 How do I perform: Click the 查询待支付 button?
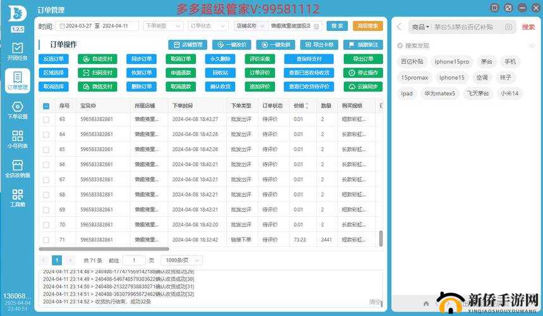[309, 59]
